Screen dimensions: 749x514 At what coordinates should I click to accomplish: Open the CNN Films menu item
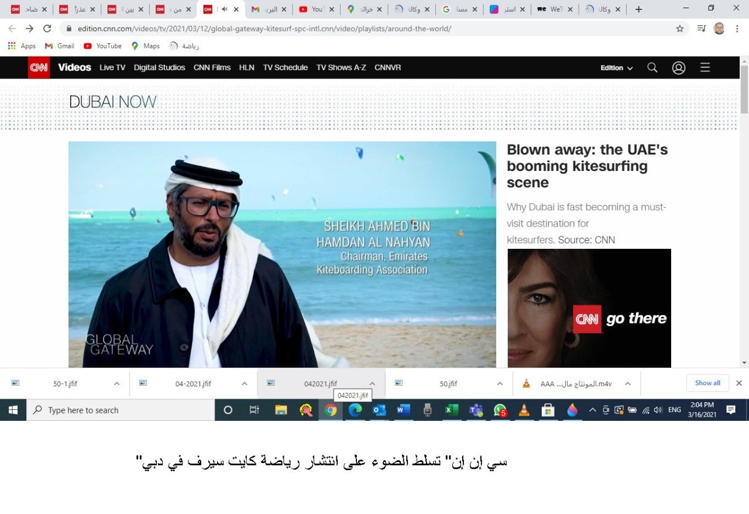point(212,67)
